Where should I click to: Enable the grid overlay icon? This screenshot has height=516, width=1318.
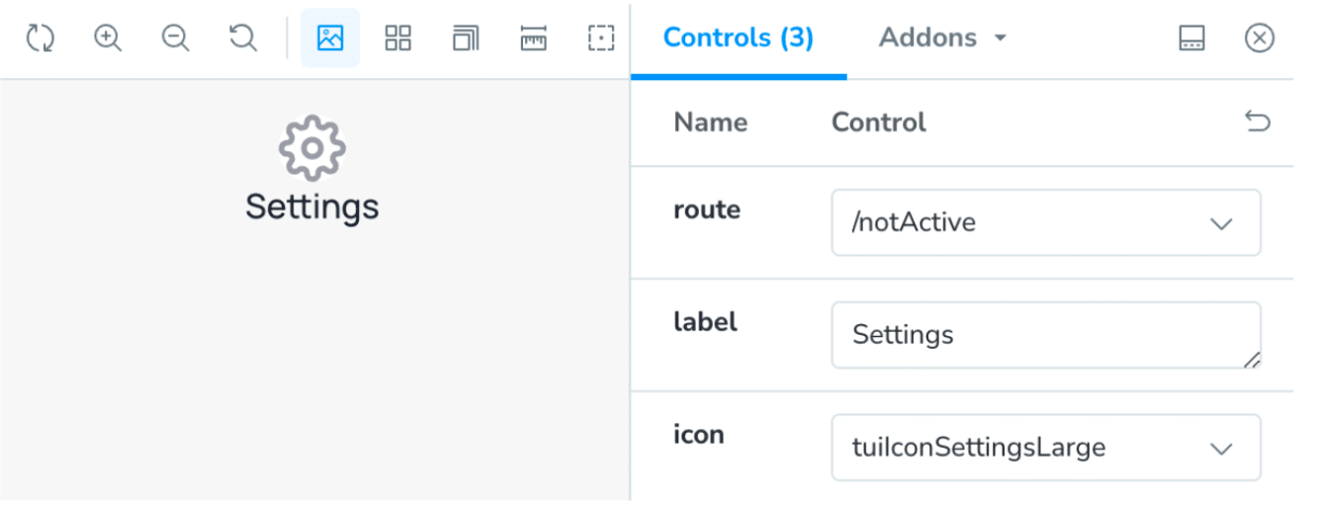point(397,39)
